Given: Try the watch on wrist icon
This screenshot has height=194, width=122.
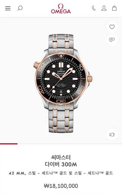Looking at the screenshot, I should click(x=112, y=135).
